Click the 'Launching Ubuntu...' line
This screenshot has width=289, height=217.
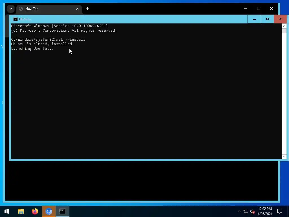point(32,49)
